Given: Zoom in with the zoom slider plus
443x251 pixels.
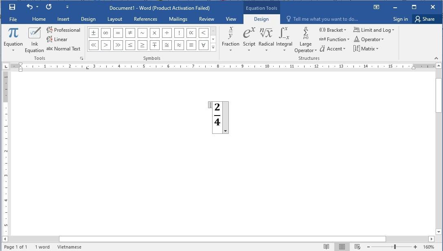Looking at the screenshot, I should [x=415, y=247].
